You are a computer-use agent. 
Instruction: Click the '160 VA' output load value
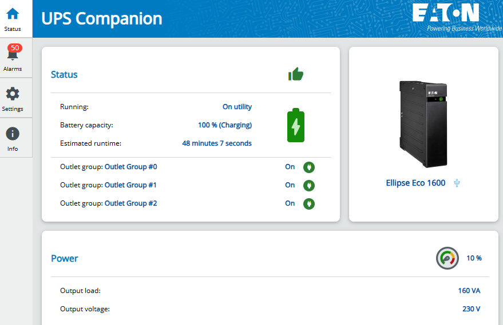(x=469, y=291)
